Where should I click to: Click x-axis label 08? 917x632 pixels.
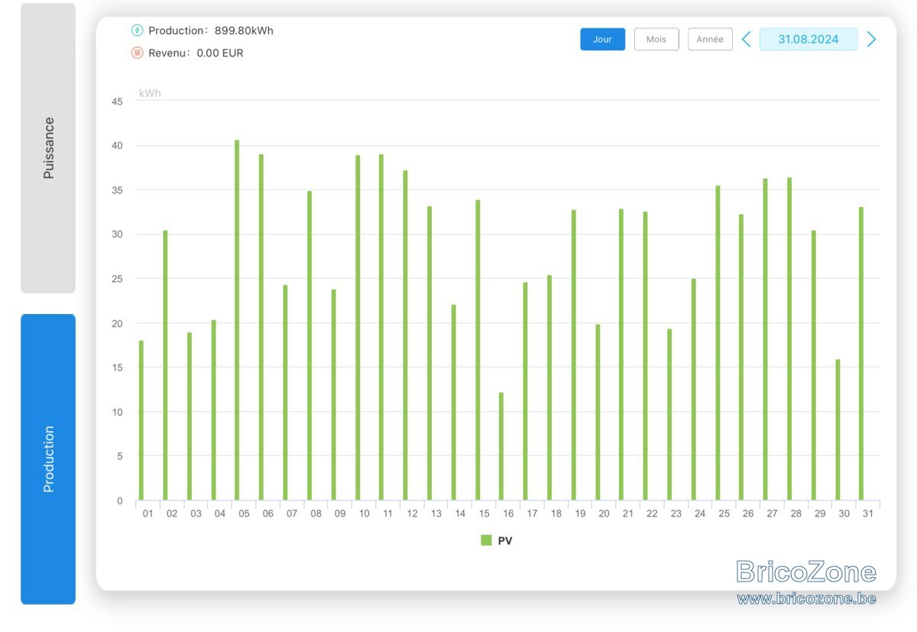(316, 514)
